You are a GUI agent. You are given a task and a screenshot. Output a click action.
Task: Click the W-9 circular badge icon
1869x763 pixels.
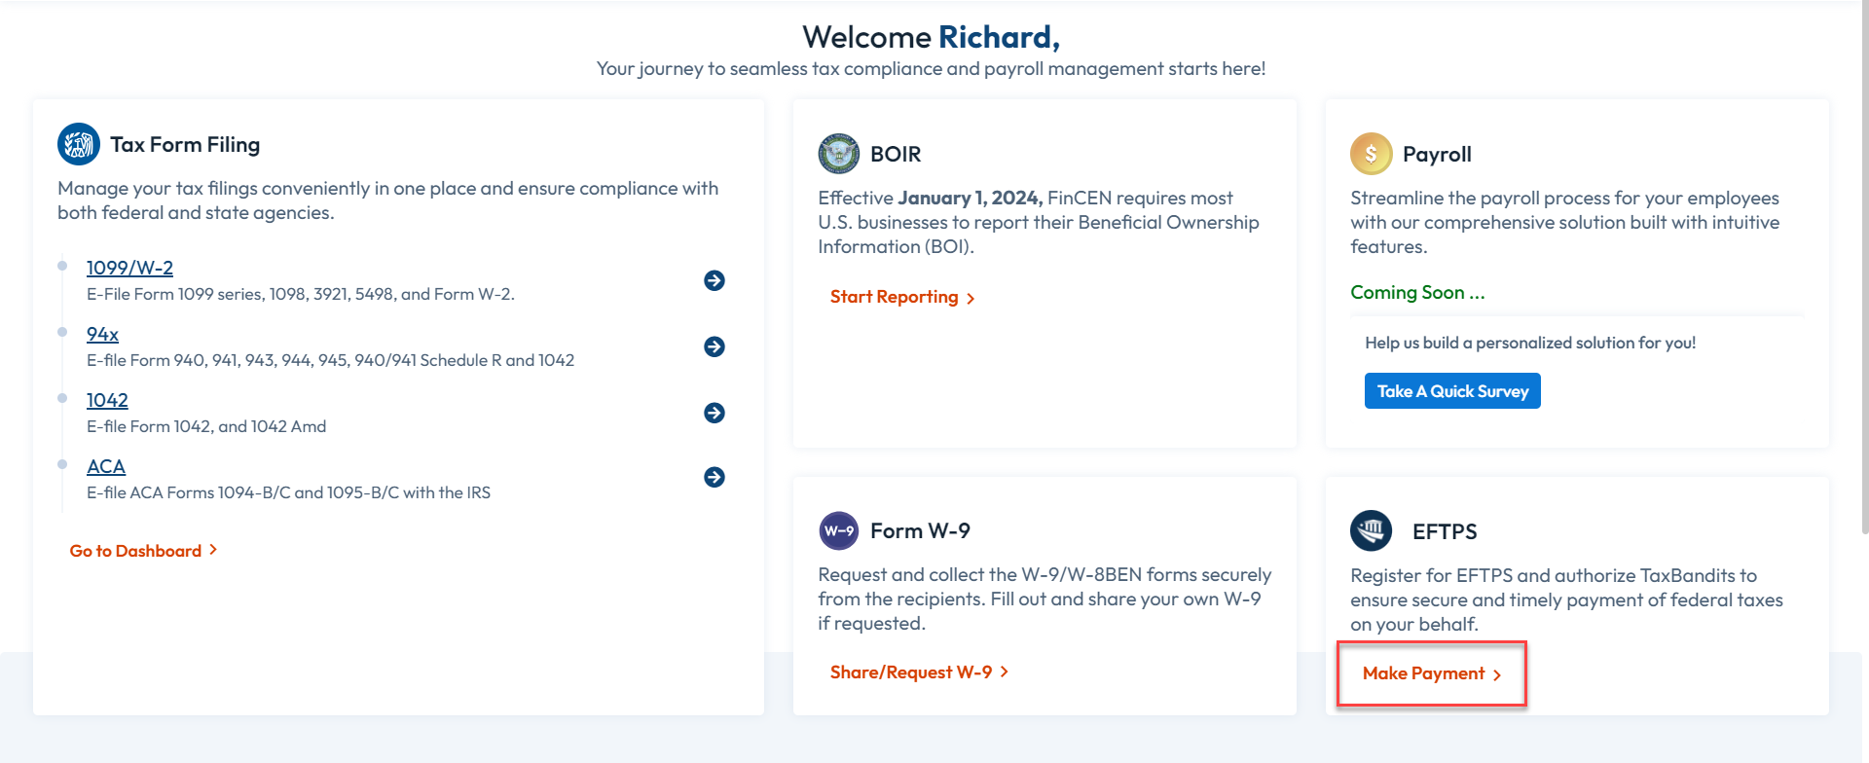pos(839,530)
